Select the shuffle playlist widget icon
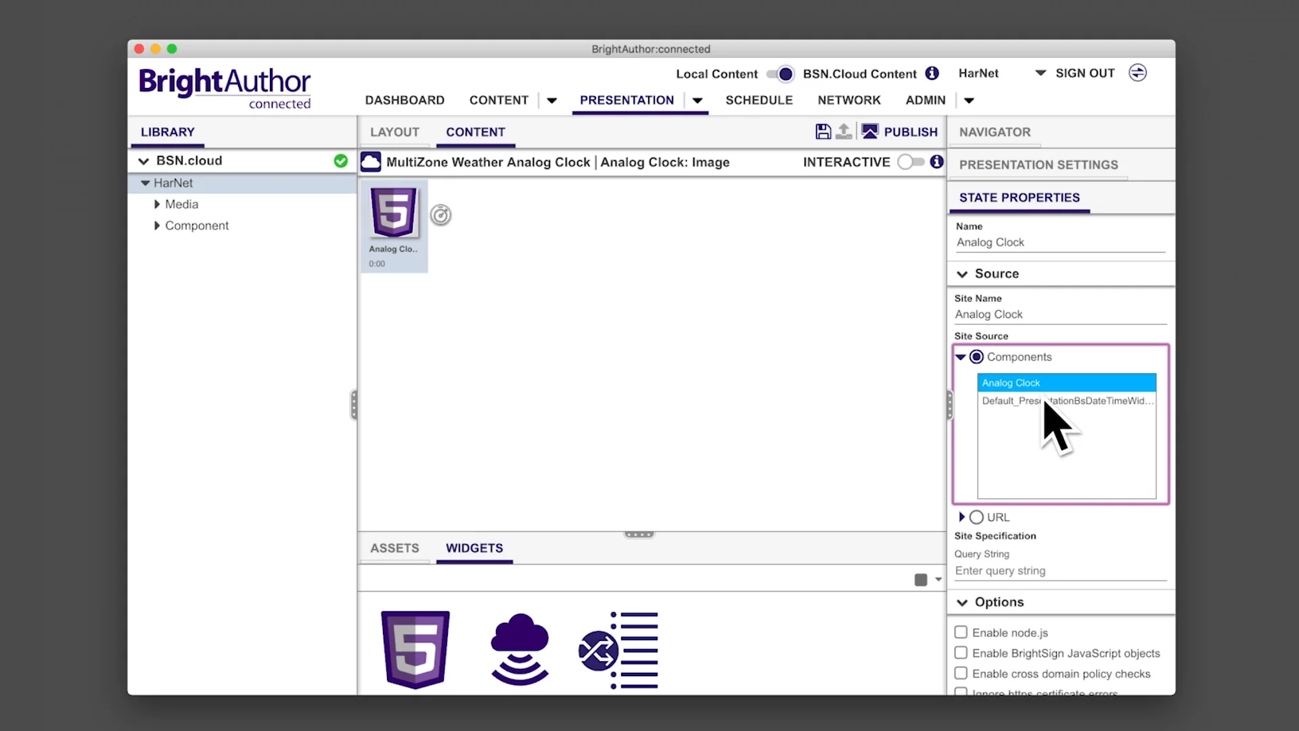The height and width of the screenshot is (731, 1299). pos(618,650)
